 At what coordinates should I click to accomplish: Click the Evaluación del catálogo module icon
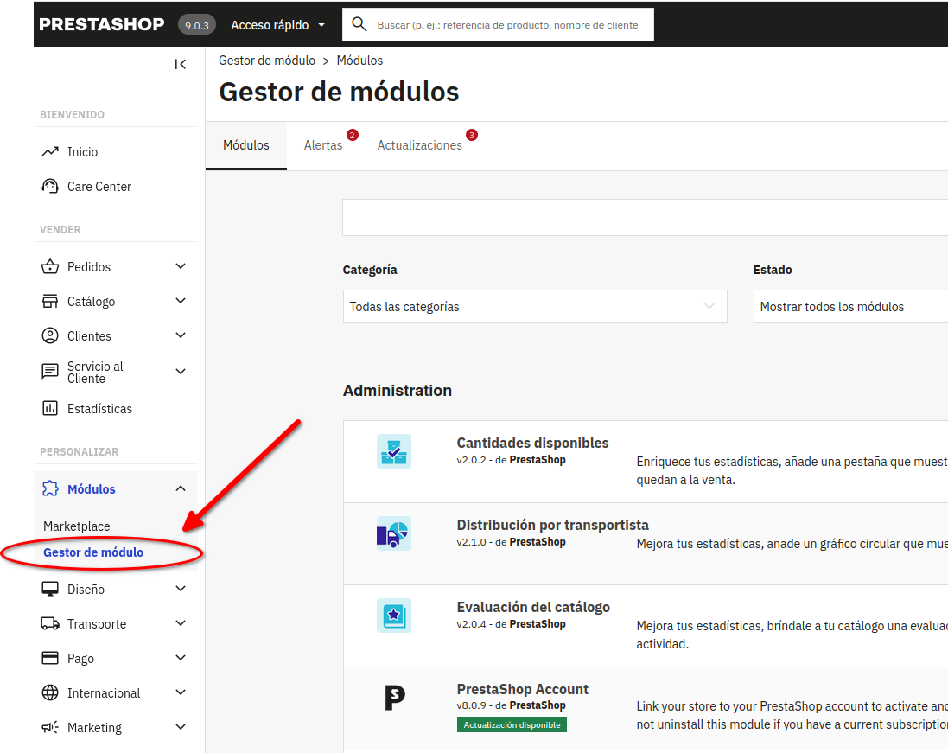[x=394, y=616]
